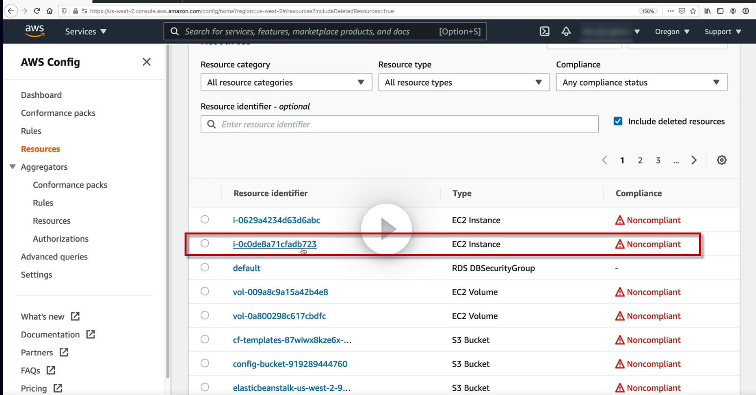
Task: Open instance i-0c0de8a71cfadb723 link
Action: tap(274, 244)
